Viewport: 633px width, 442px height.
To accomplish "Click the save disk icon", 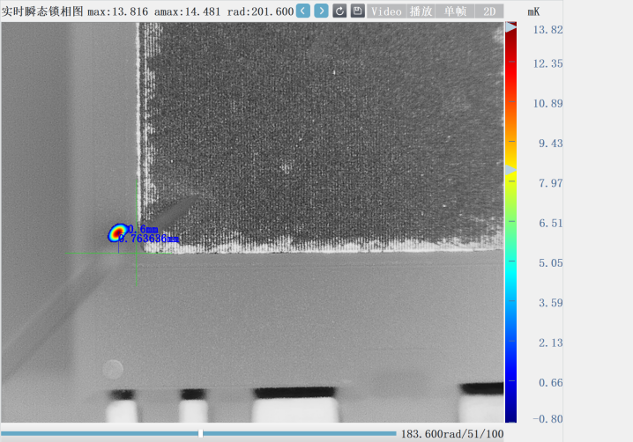I will [357, 11].
